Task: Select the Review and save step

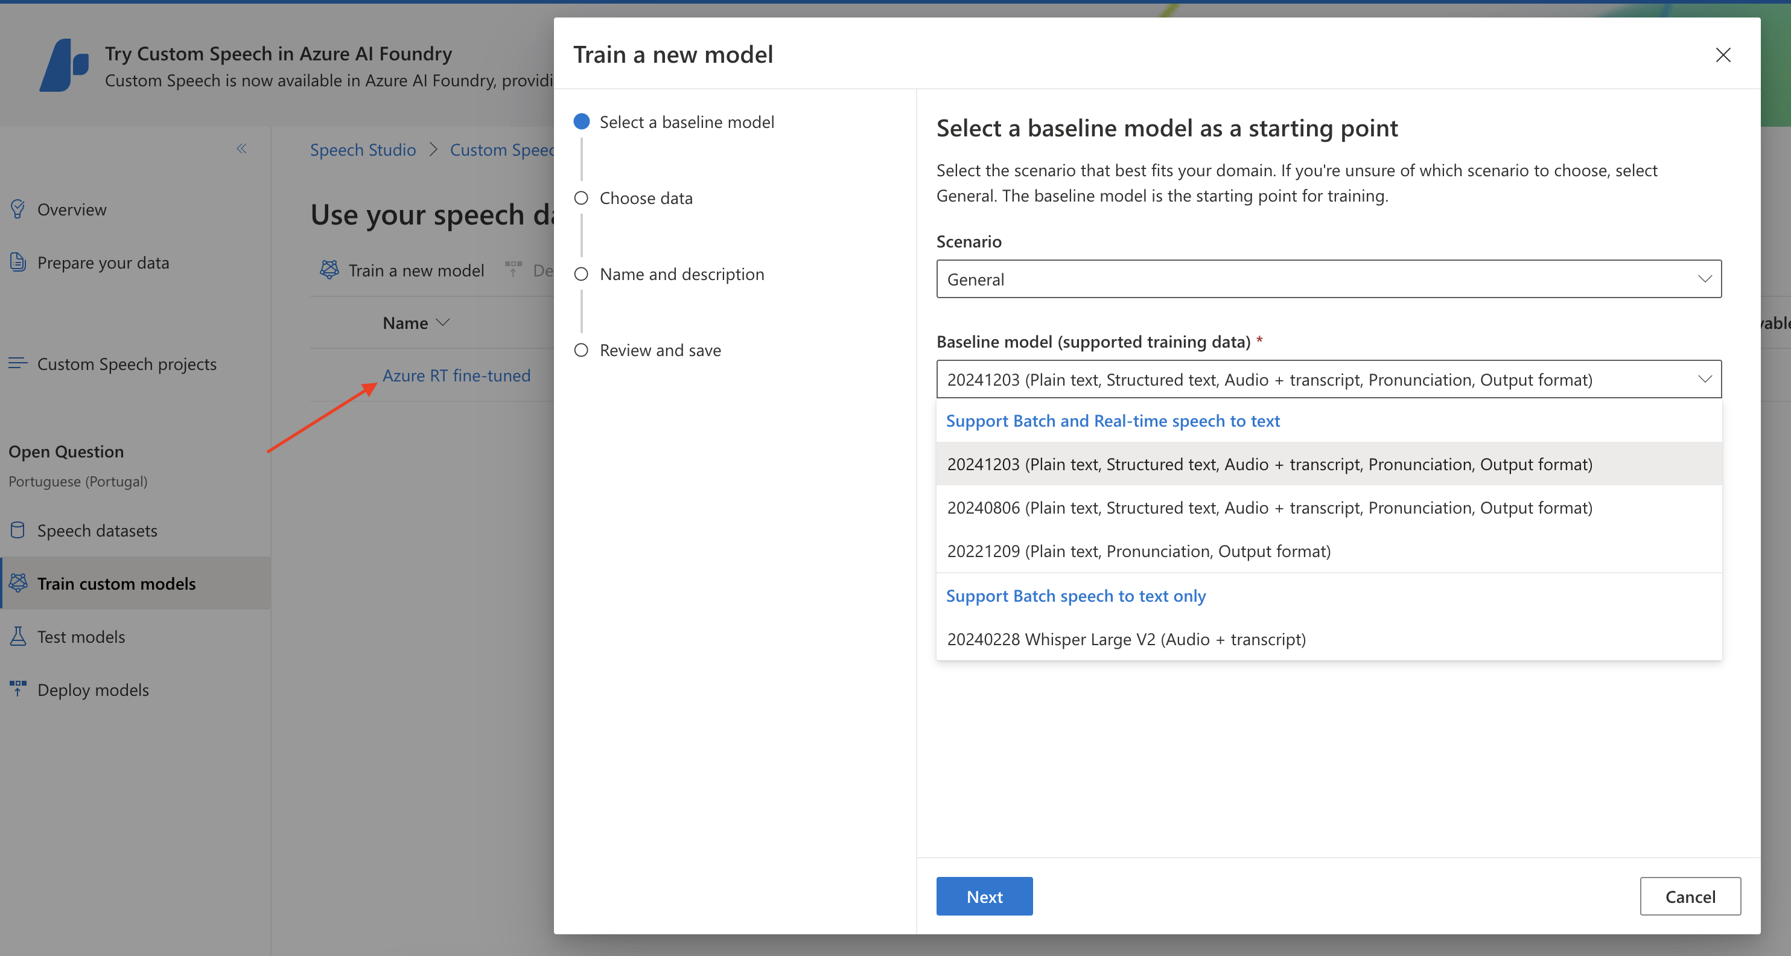Action: click(x=647, y=351)
